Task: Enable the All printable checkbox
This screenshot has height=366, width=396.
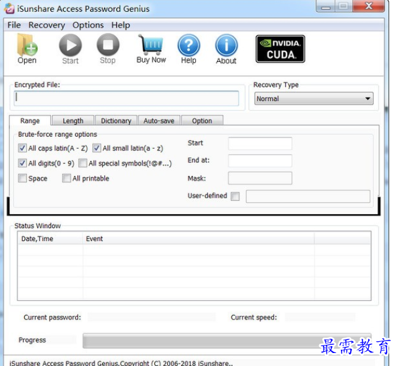Action: 67,178
